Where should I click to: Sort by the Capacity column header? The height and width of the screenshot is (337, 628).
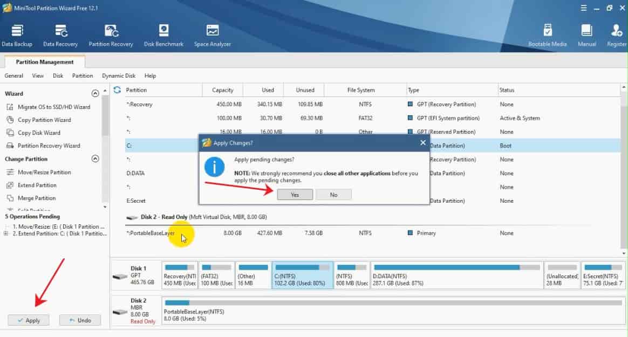[x=223, y=90]
